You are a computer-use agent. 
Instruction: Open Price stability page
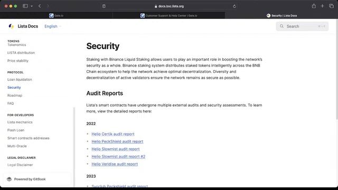click(x=18, y=61)
